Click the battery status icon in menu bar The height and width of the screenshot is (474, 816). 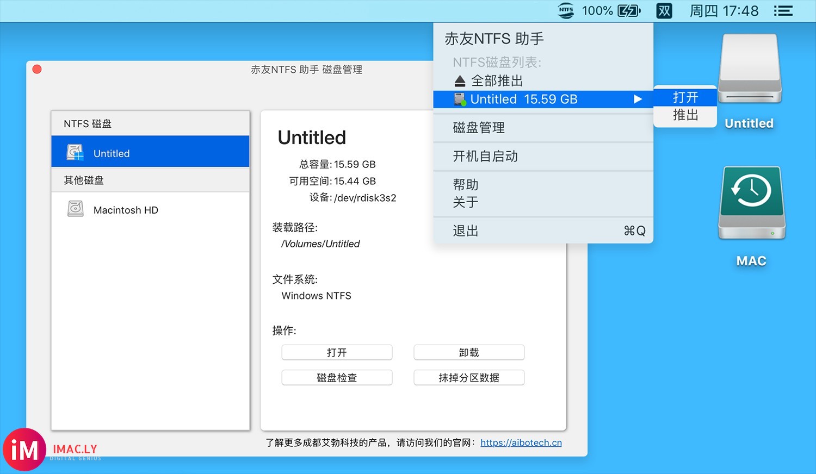pos(629,11)
